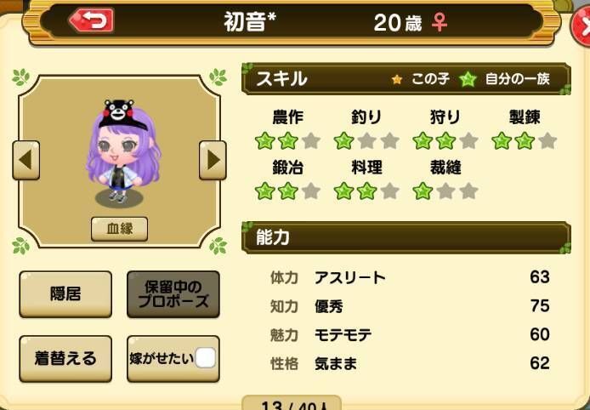
Task: Click the 知力 優秀 stat row
Action: coord(410,306)
